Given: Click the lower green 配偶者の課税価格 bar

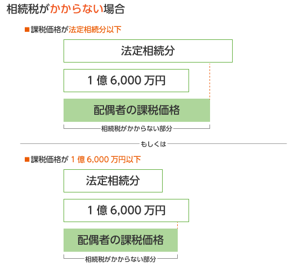Looking at the screenshot, I should [x=121, y=240].
